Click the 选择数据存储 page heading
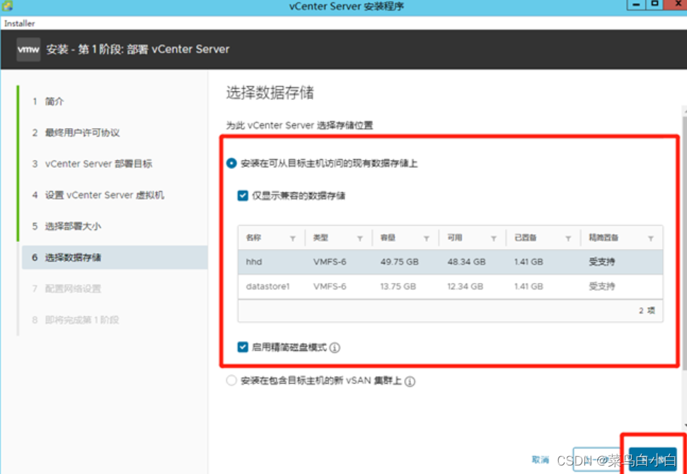This screenshot has width=687, height=474. pos(270,93)
